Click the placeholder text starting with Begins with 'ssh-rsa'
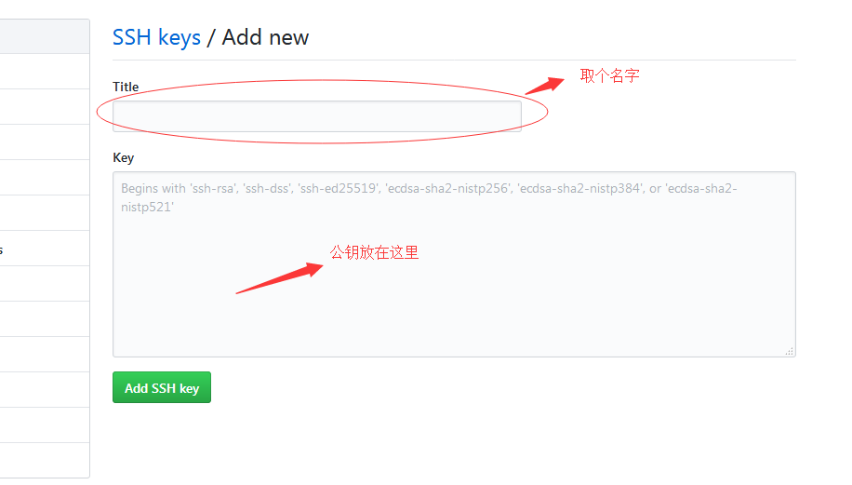Viewport: 852px width, 485px height. point(429,197)
